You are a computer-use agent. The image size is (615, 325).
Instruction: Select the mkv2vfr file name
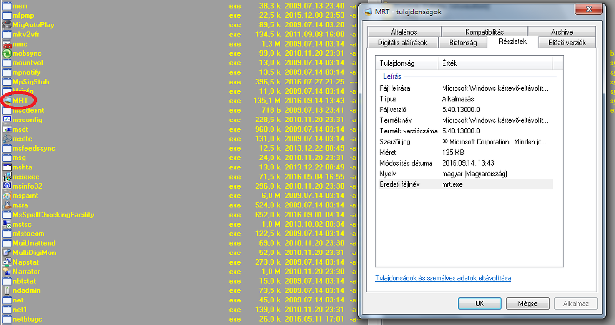point(27,34)
